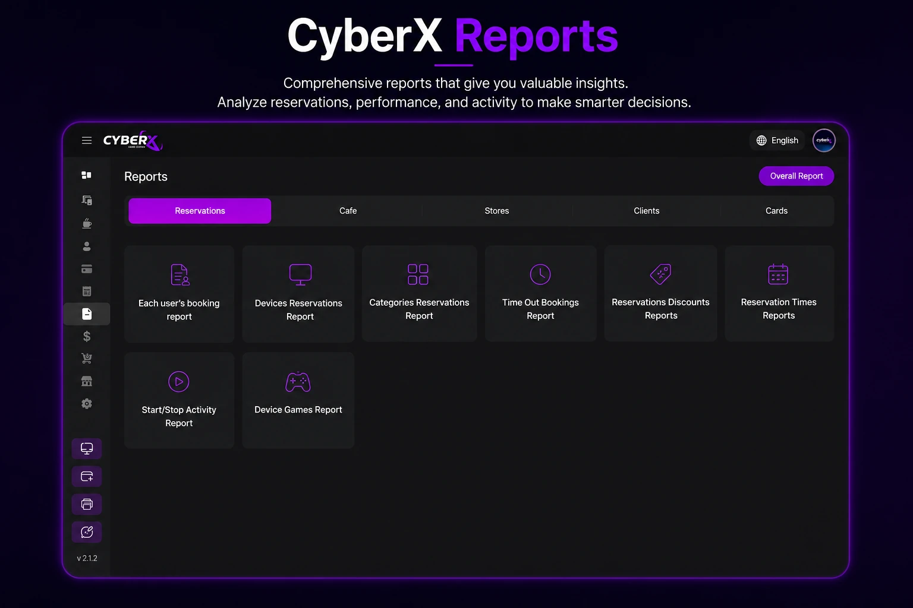913x608 pixels.
Task: Open Time Out Bookings Report label
Action: [x=540, y=309]
